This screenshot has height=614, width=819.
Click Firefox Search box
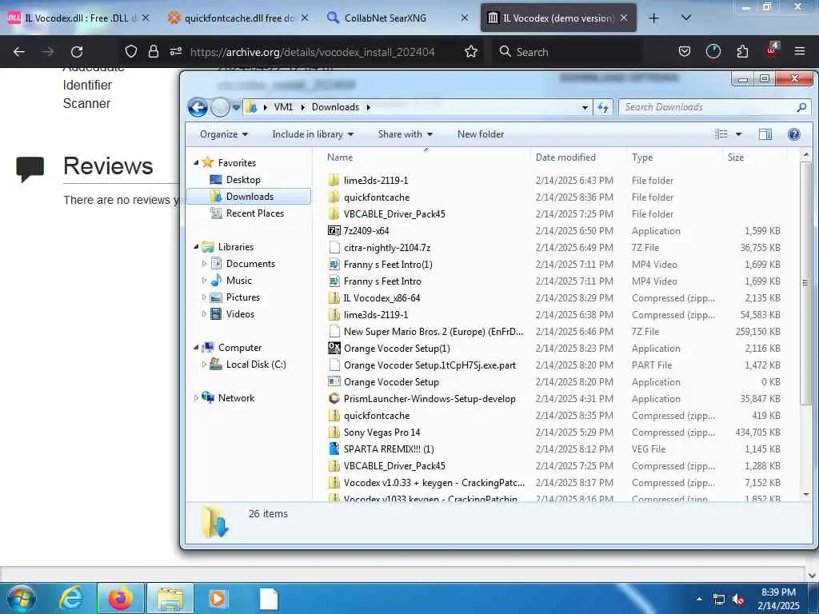pos(567,52)
